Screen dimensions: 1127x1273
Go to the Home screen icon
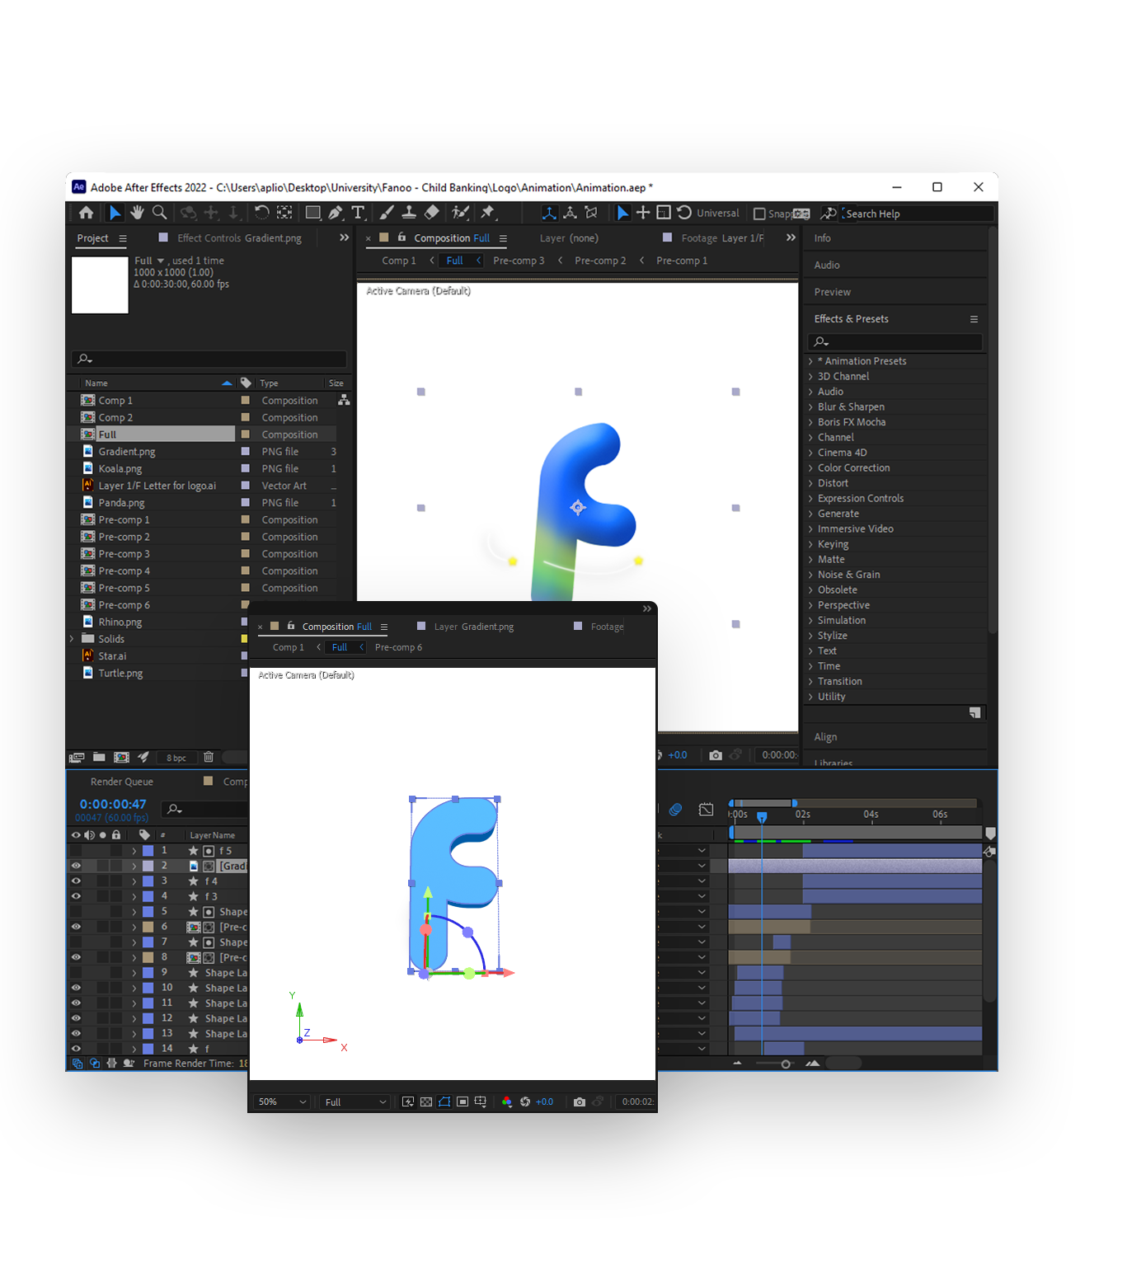[86, 213]
